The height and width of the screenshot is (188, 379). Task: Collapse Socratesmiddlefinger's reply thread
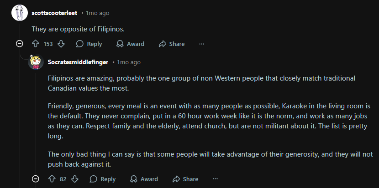(36, 179)
